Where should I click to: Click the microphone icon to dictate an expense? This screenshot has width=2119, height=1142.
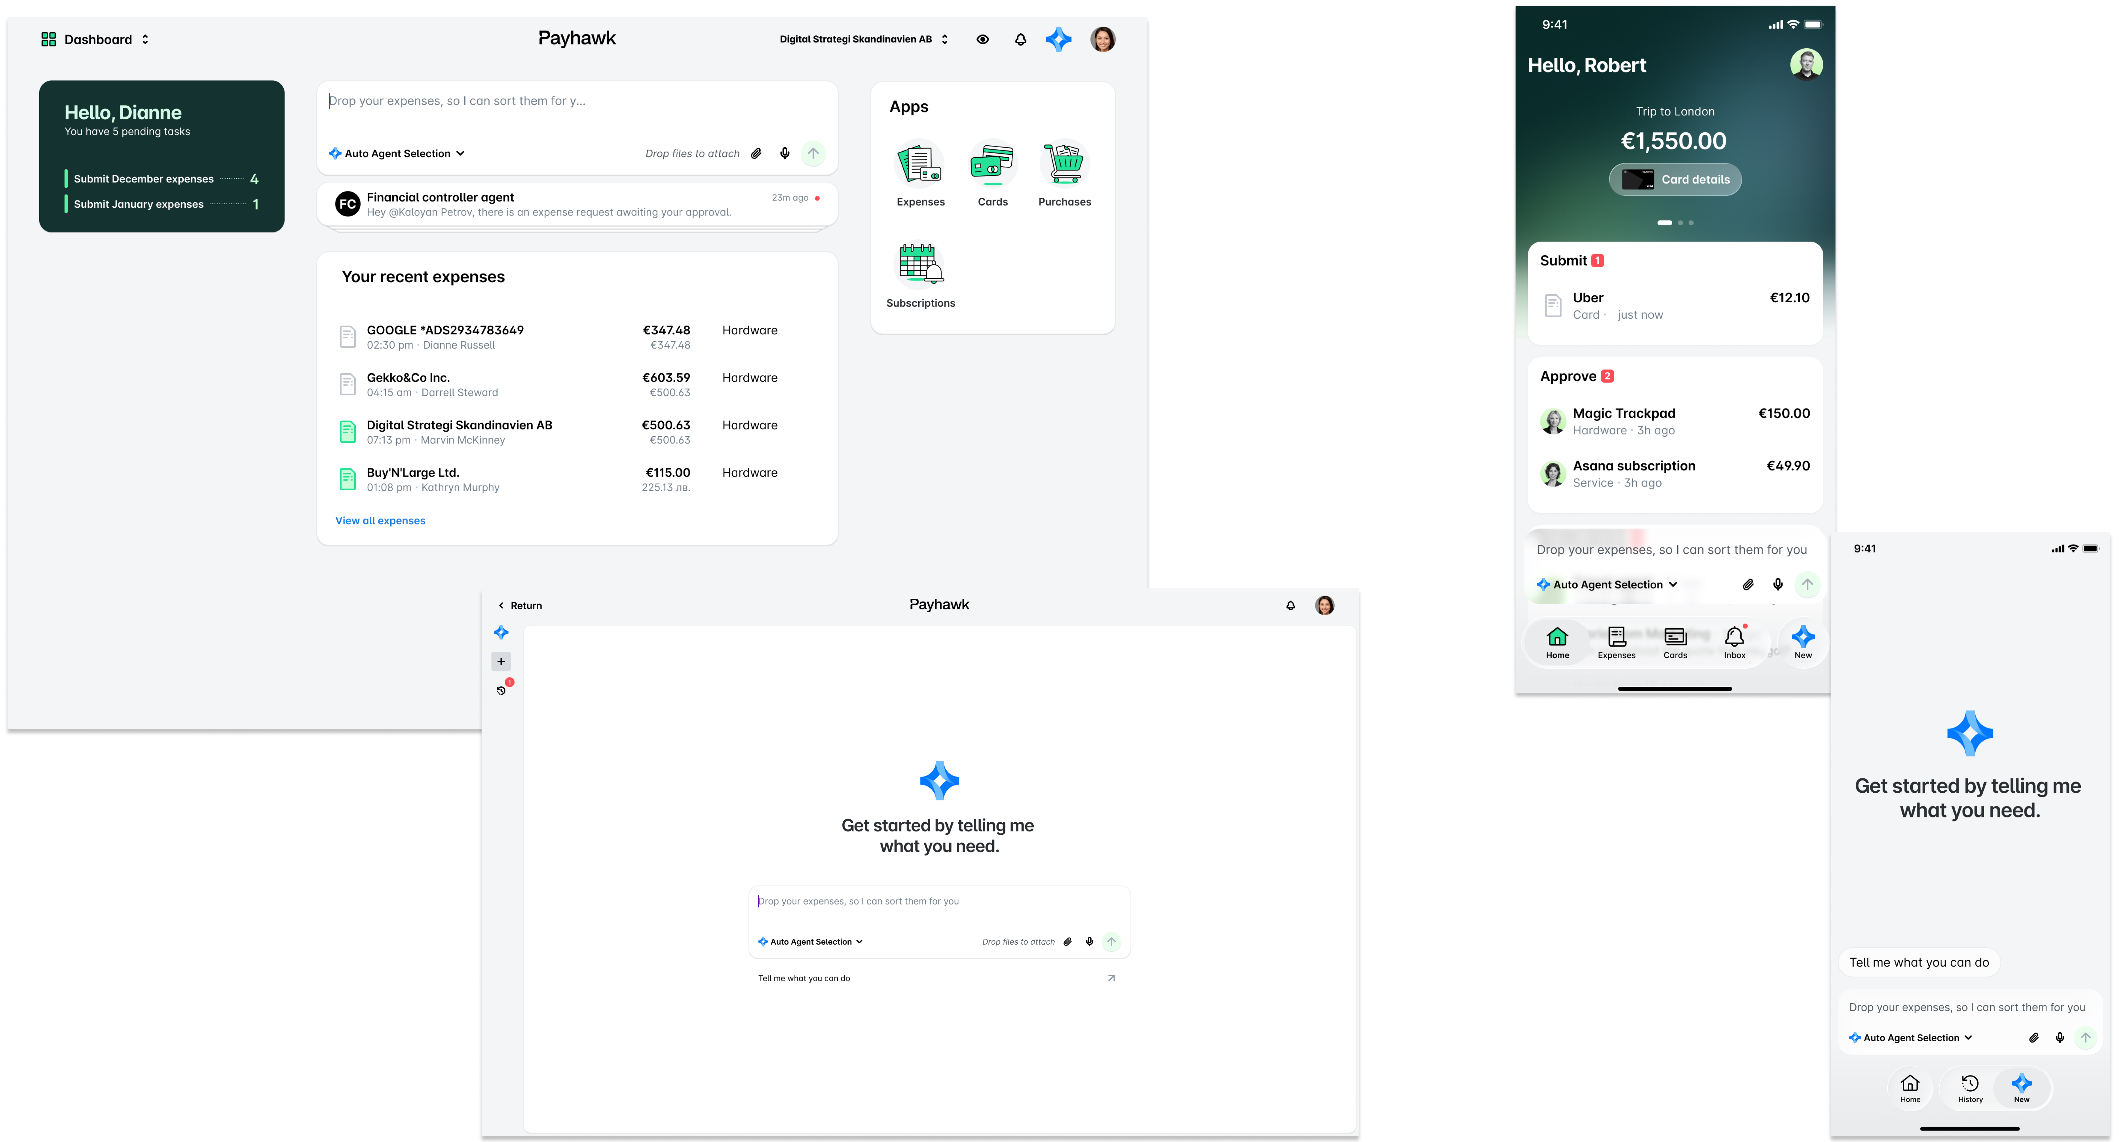point(784,153)
